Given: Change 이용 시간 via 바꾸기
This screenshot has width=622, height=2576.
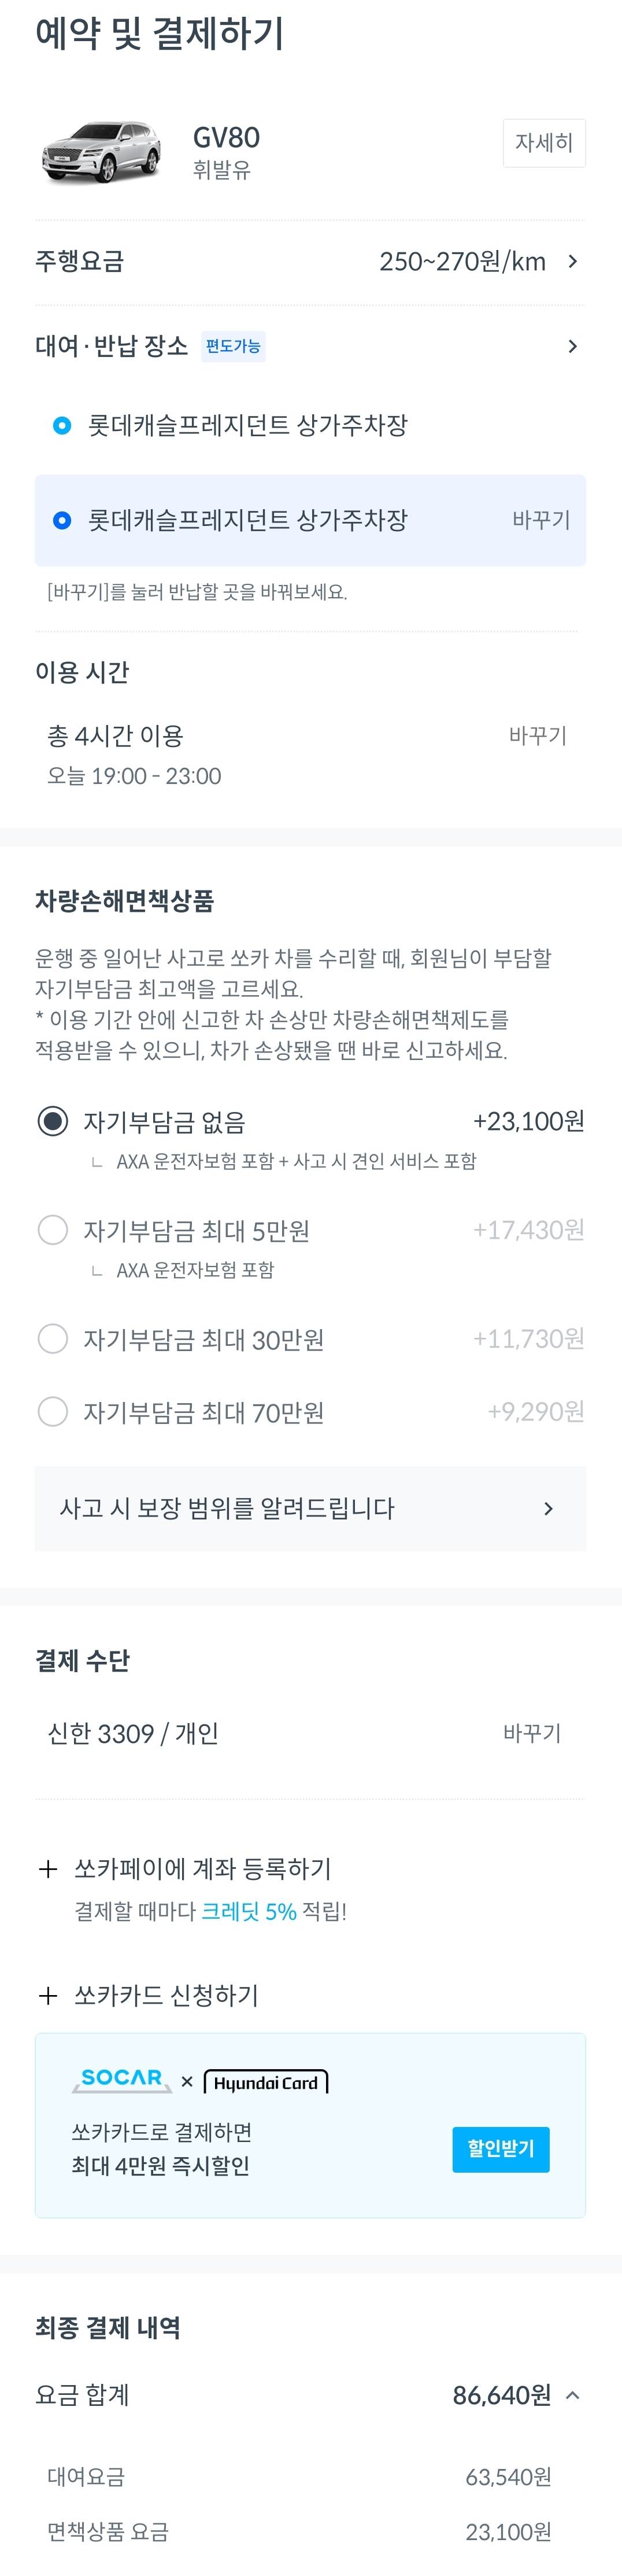Looking at the screenshot, I should (537, 736).
